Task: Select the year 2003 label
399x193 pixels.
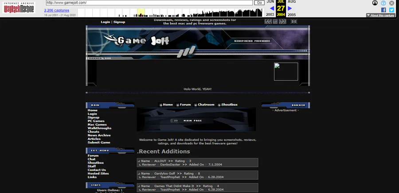Action: pos(270,15)
